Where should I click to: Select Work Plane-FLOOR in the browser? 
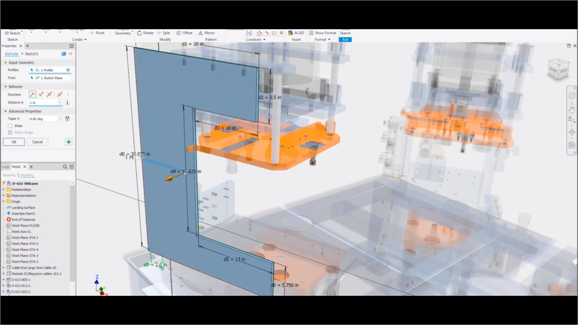click(25, 226)
